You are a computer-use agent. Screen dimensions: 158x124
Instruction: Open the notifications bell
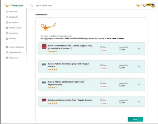[144, 6]
